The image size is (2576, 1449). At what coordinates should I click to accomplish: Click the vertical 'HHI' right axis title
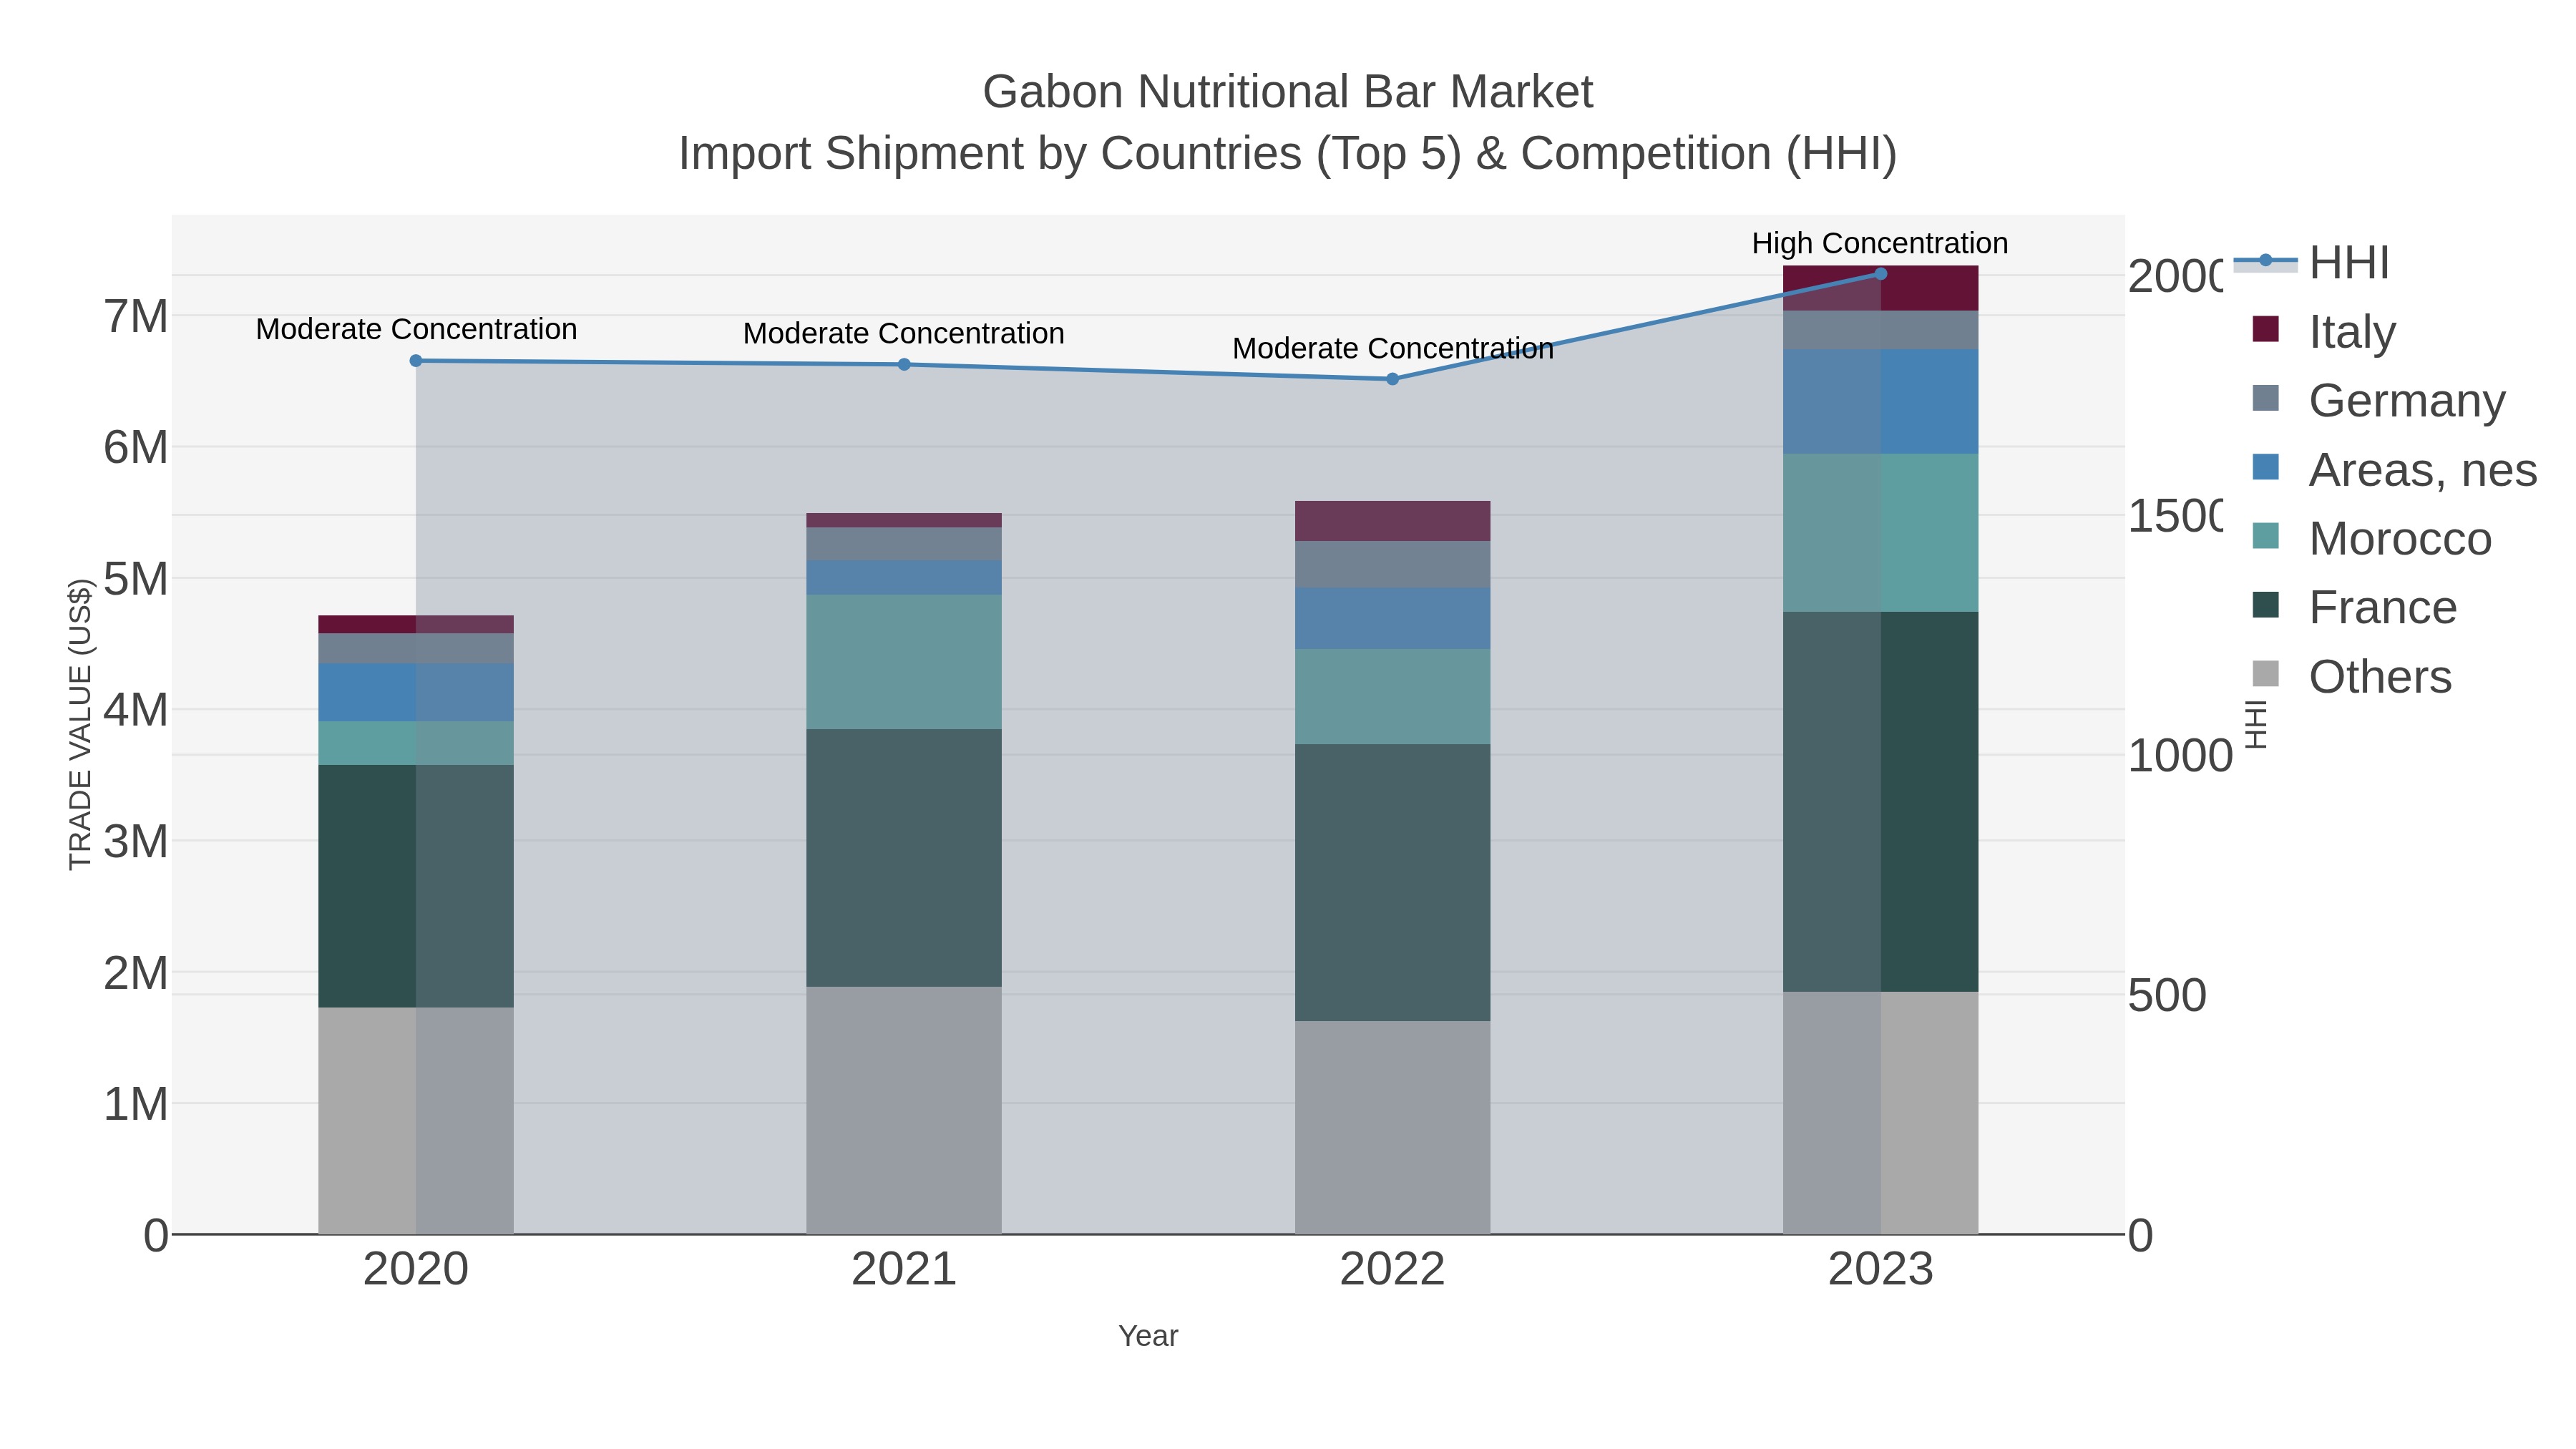[2256, 724]
